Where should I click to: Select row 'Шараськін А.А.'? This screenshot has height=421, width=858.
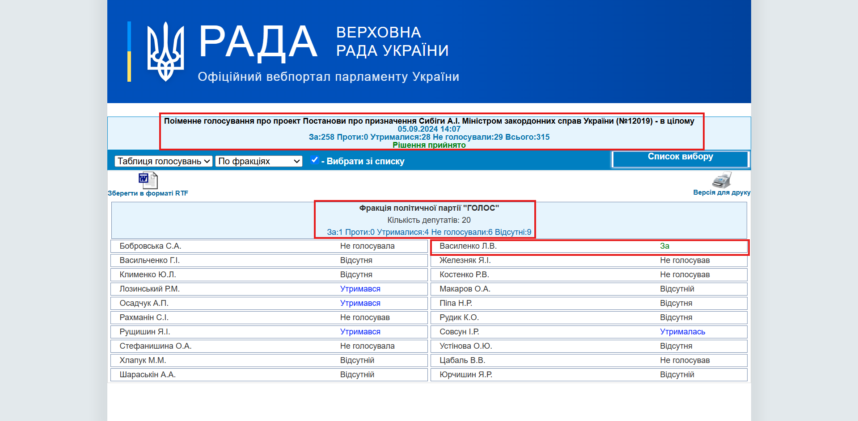tap(269, 375)
